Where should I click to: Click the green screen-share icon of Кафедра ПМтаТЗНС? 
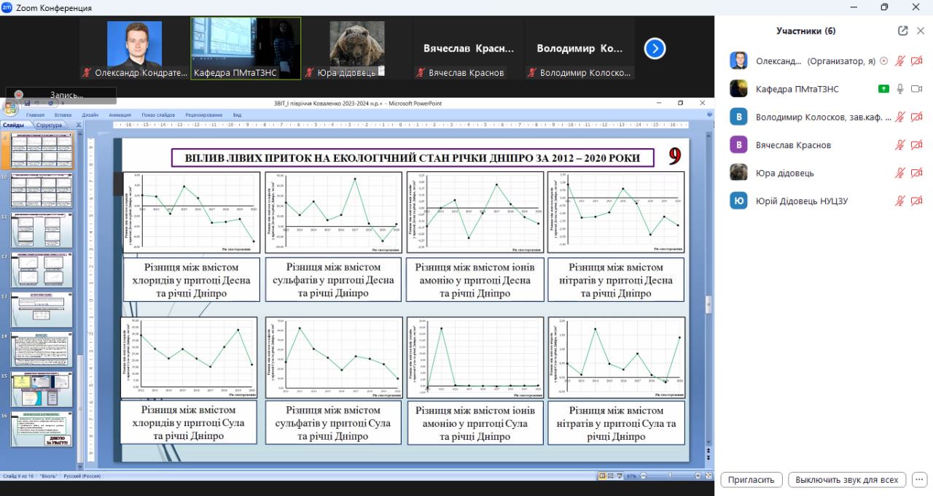click(883, 89)
